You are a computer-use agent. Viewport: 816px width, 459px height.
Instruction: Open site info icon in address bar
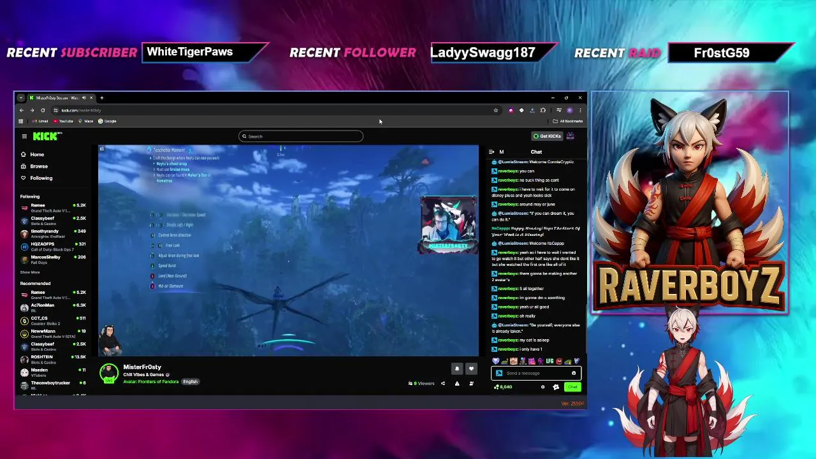coord(56,110)
